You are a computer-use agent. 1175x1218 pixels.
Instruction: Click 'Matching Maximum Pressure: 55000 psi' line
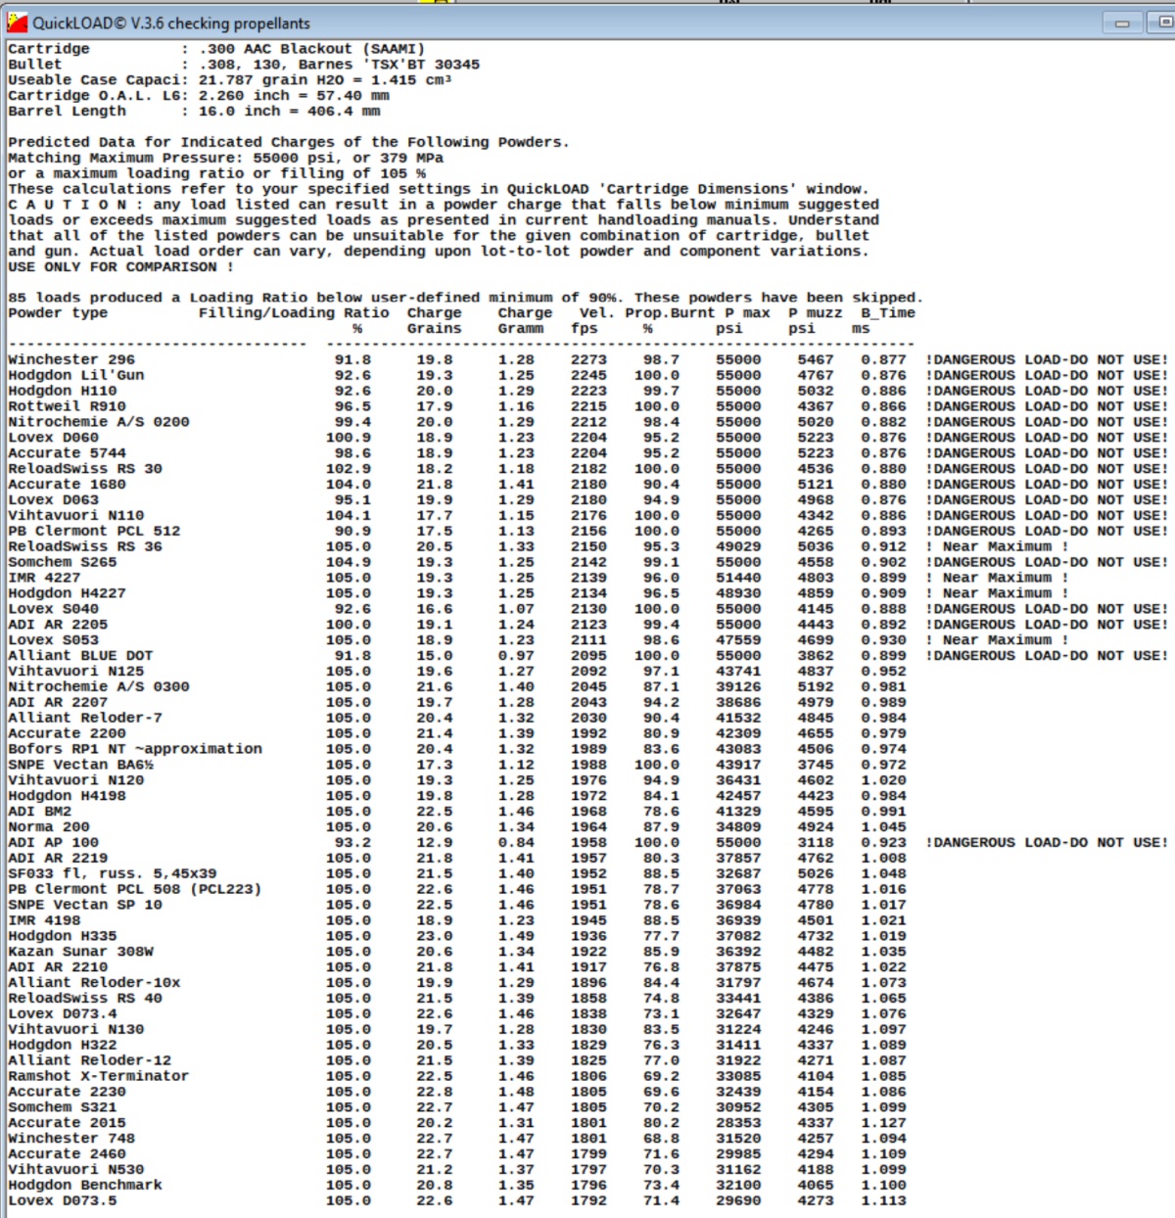226,158
